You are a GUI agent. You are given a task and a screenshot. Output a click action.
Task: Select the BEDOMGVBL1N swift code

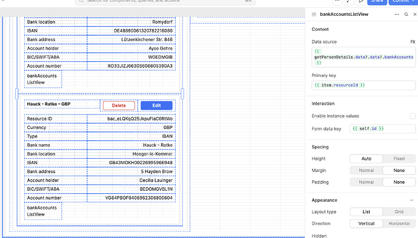[156, 189]
